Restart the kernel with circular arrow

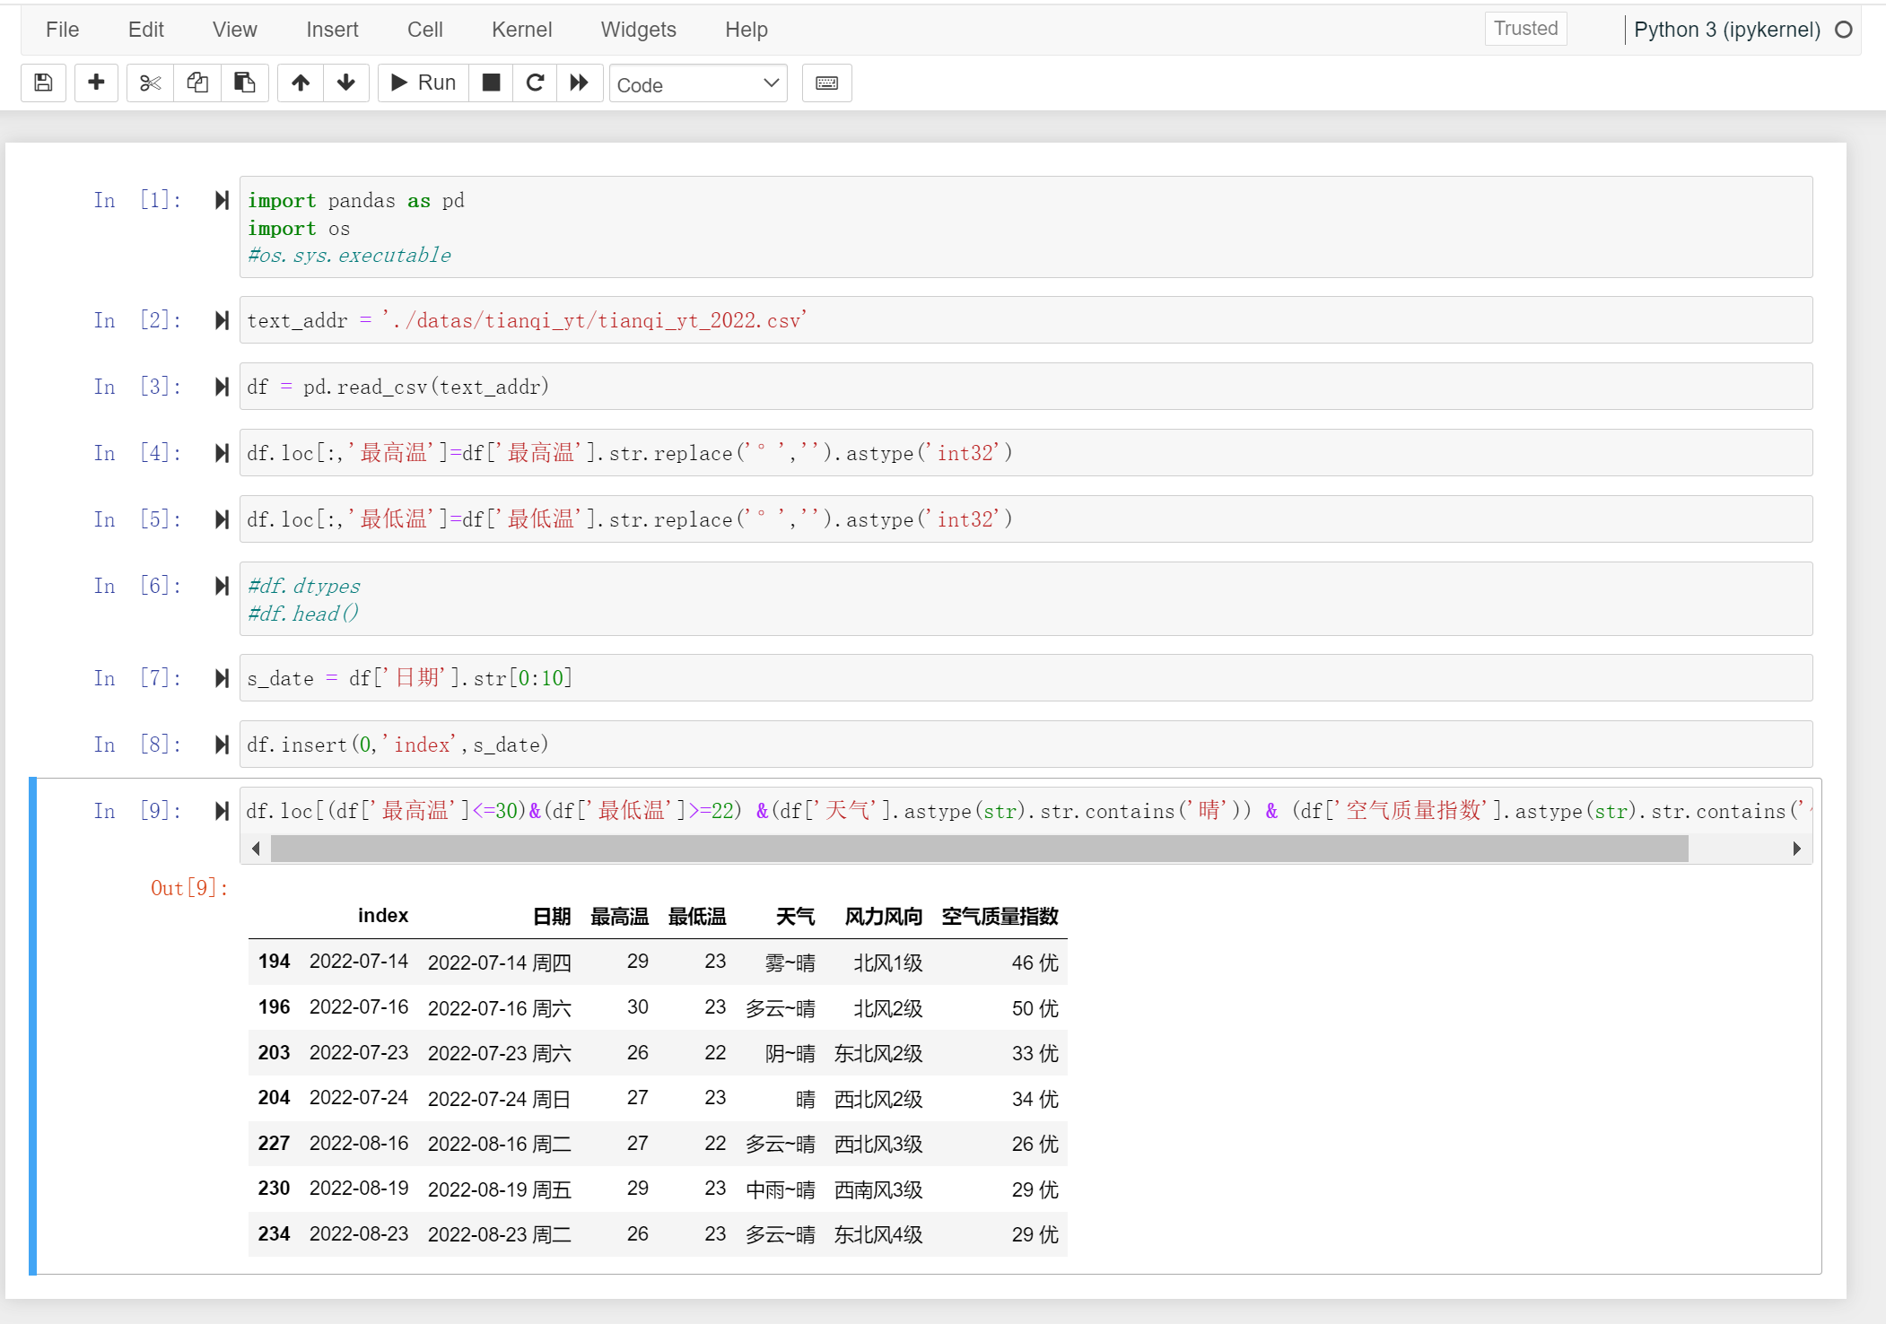[535, 83]
